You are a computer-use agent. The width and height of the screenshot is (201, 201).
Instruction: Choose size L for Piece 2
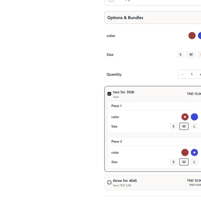point(194,162)
